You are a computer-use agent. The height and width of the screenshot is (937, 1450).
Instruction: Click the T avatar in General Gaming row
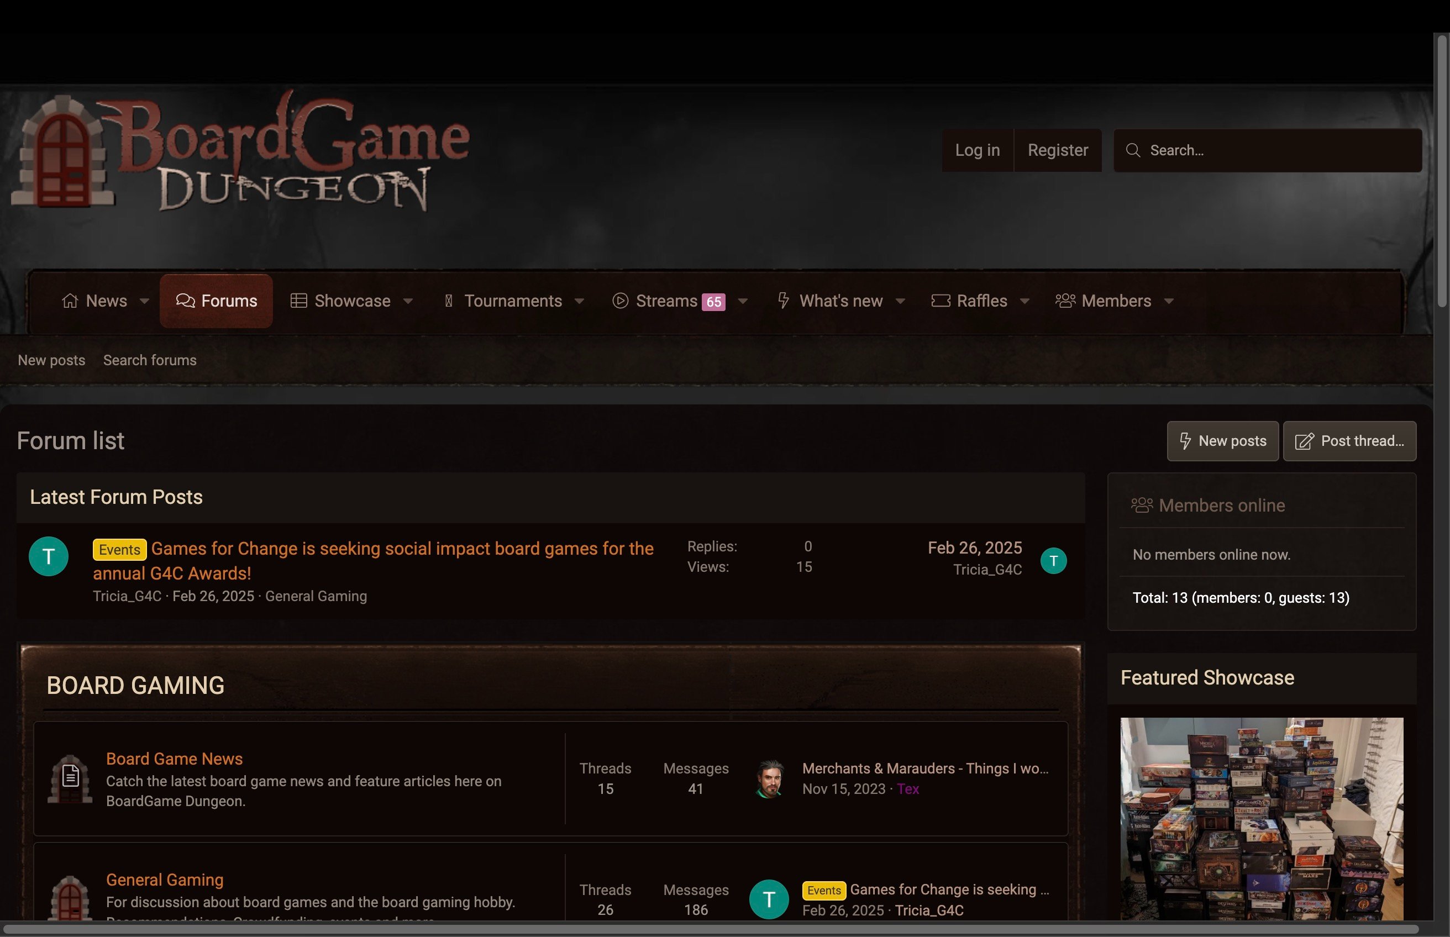coord(769,899)
